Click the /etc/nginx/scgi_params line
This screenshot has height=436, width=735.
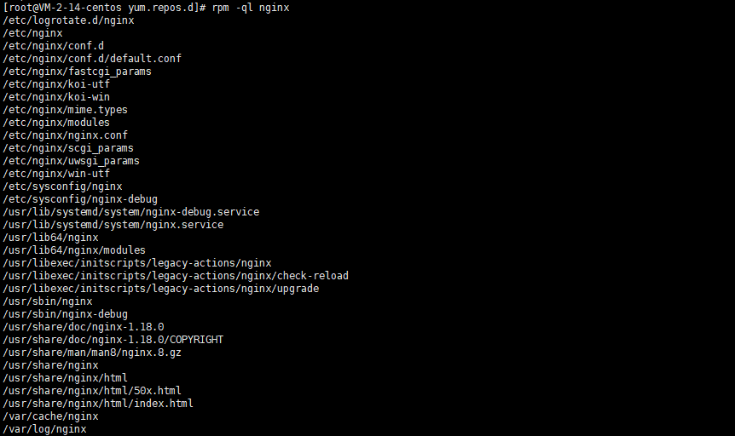(x=68, y=148)
